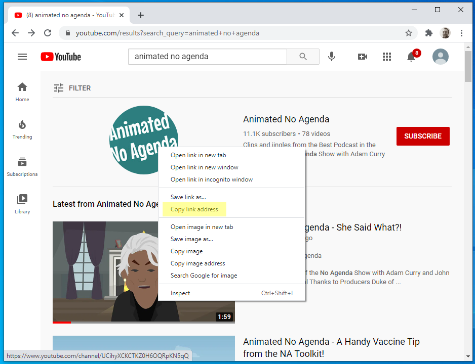Choose Save link as...

(232, 197)
